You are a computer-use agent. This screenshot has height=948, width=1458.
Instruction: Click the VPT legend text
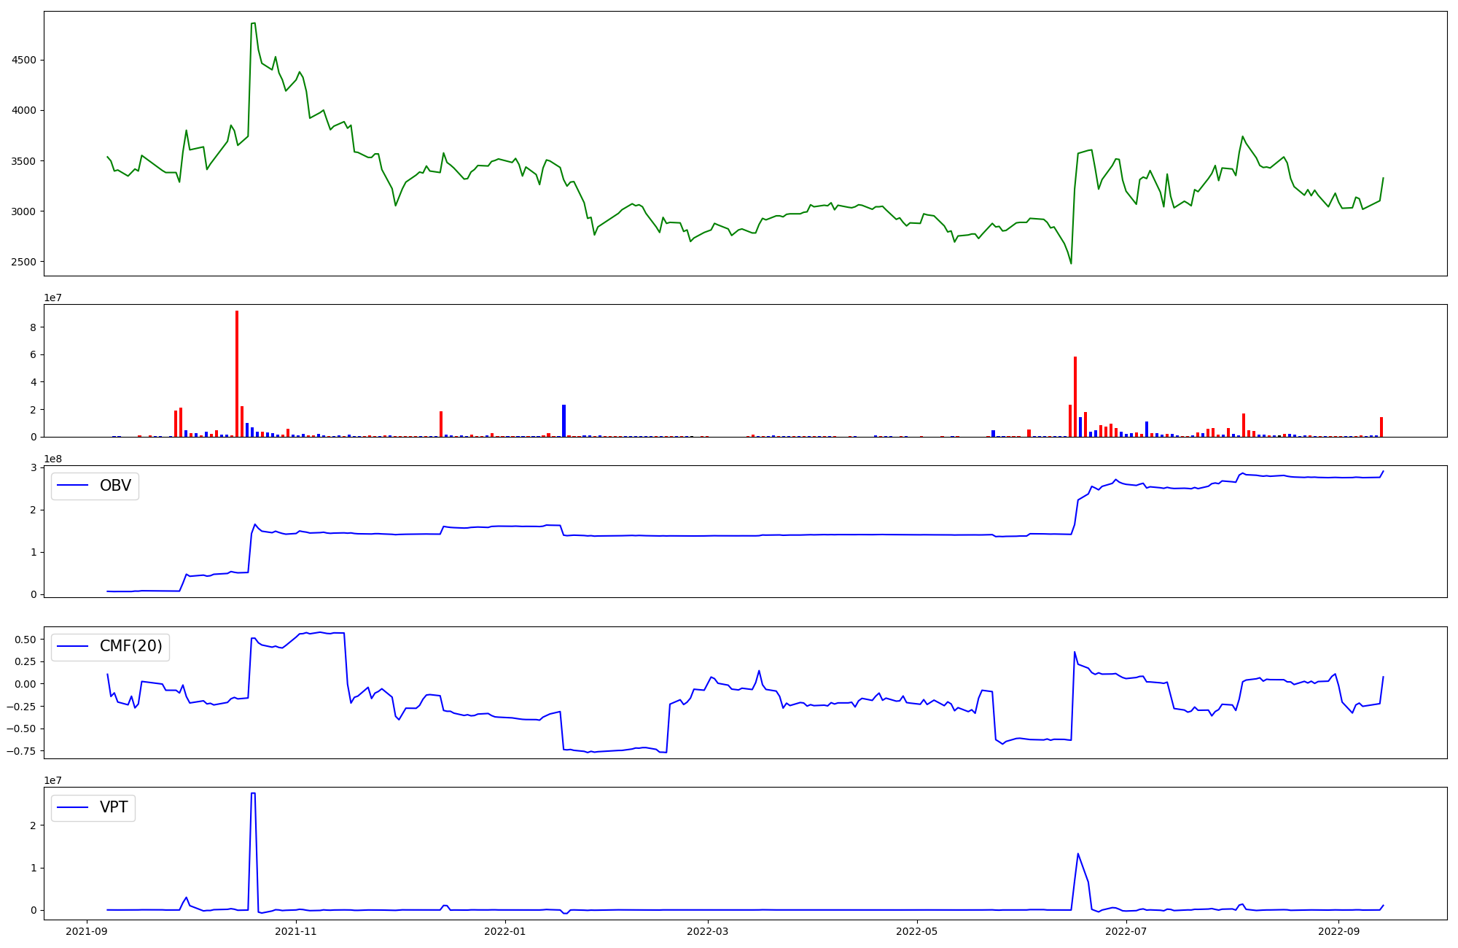click(x=114, y=807)
